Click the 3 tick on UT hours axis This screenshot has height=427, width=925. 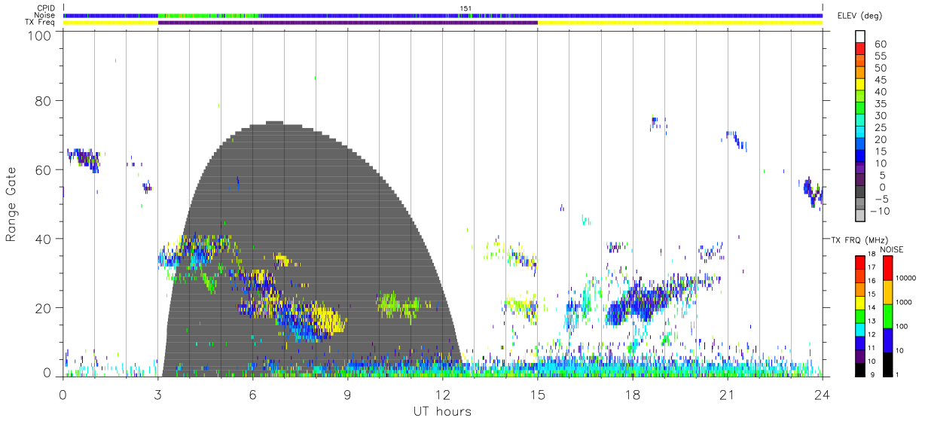[158, 395]
